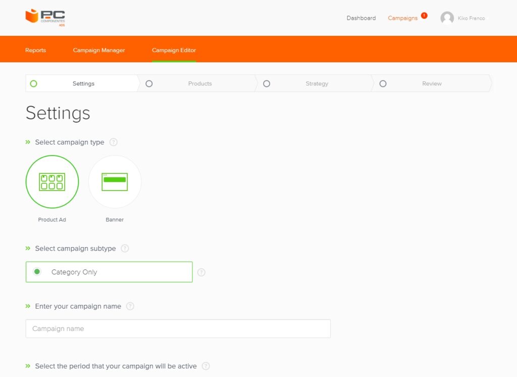
Task: Click help icon beside campaign active period
Action: coord(206,366)
